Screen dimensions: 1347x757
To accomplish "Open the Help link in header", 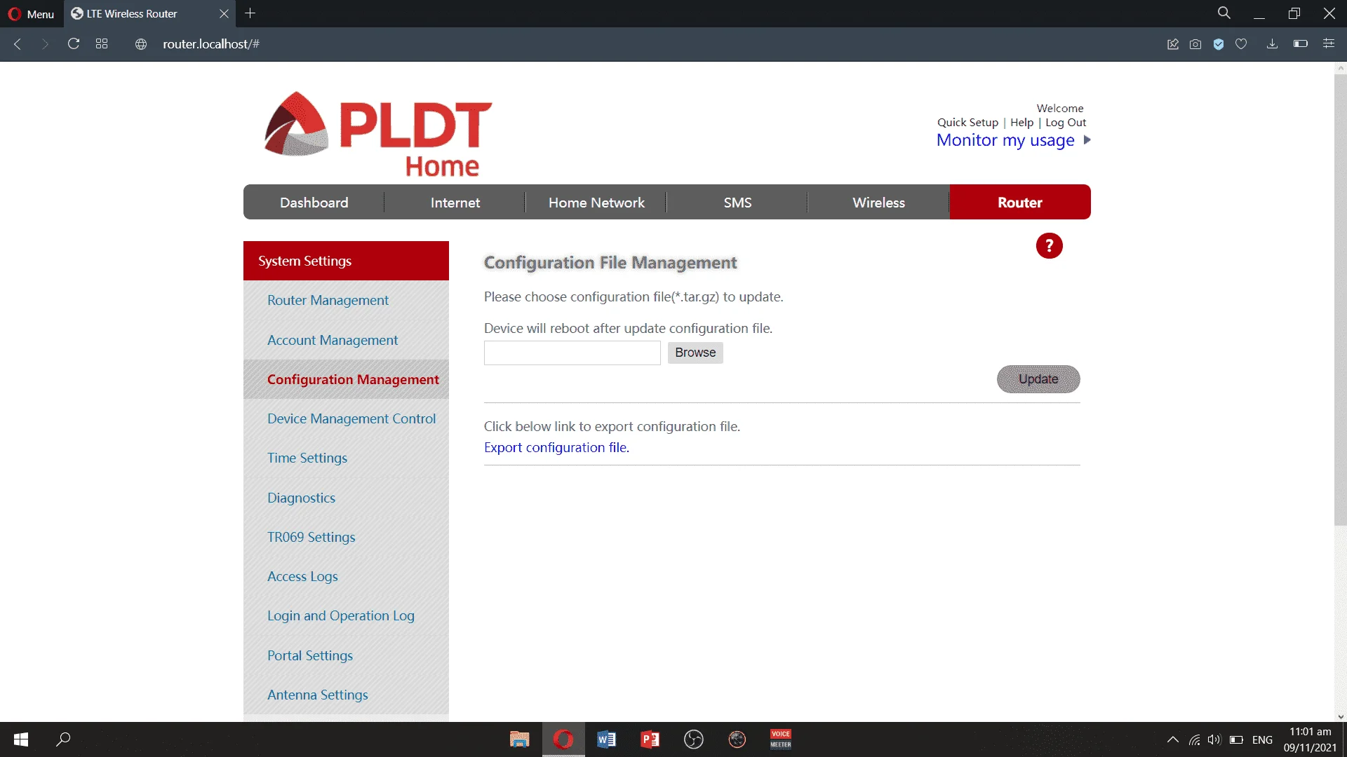I will 1021,123.
